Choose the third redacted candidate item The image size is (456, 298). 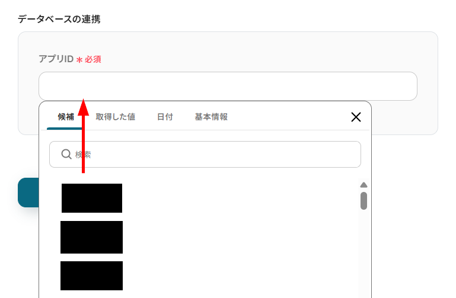(91, 275)
